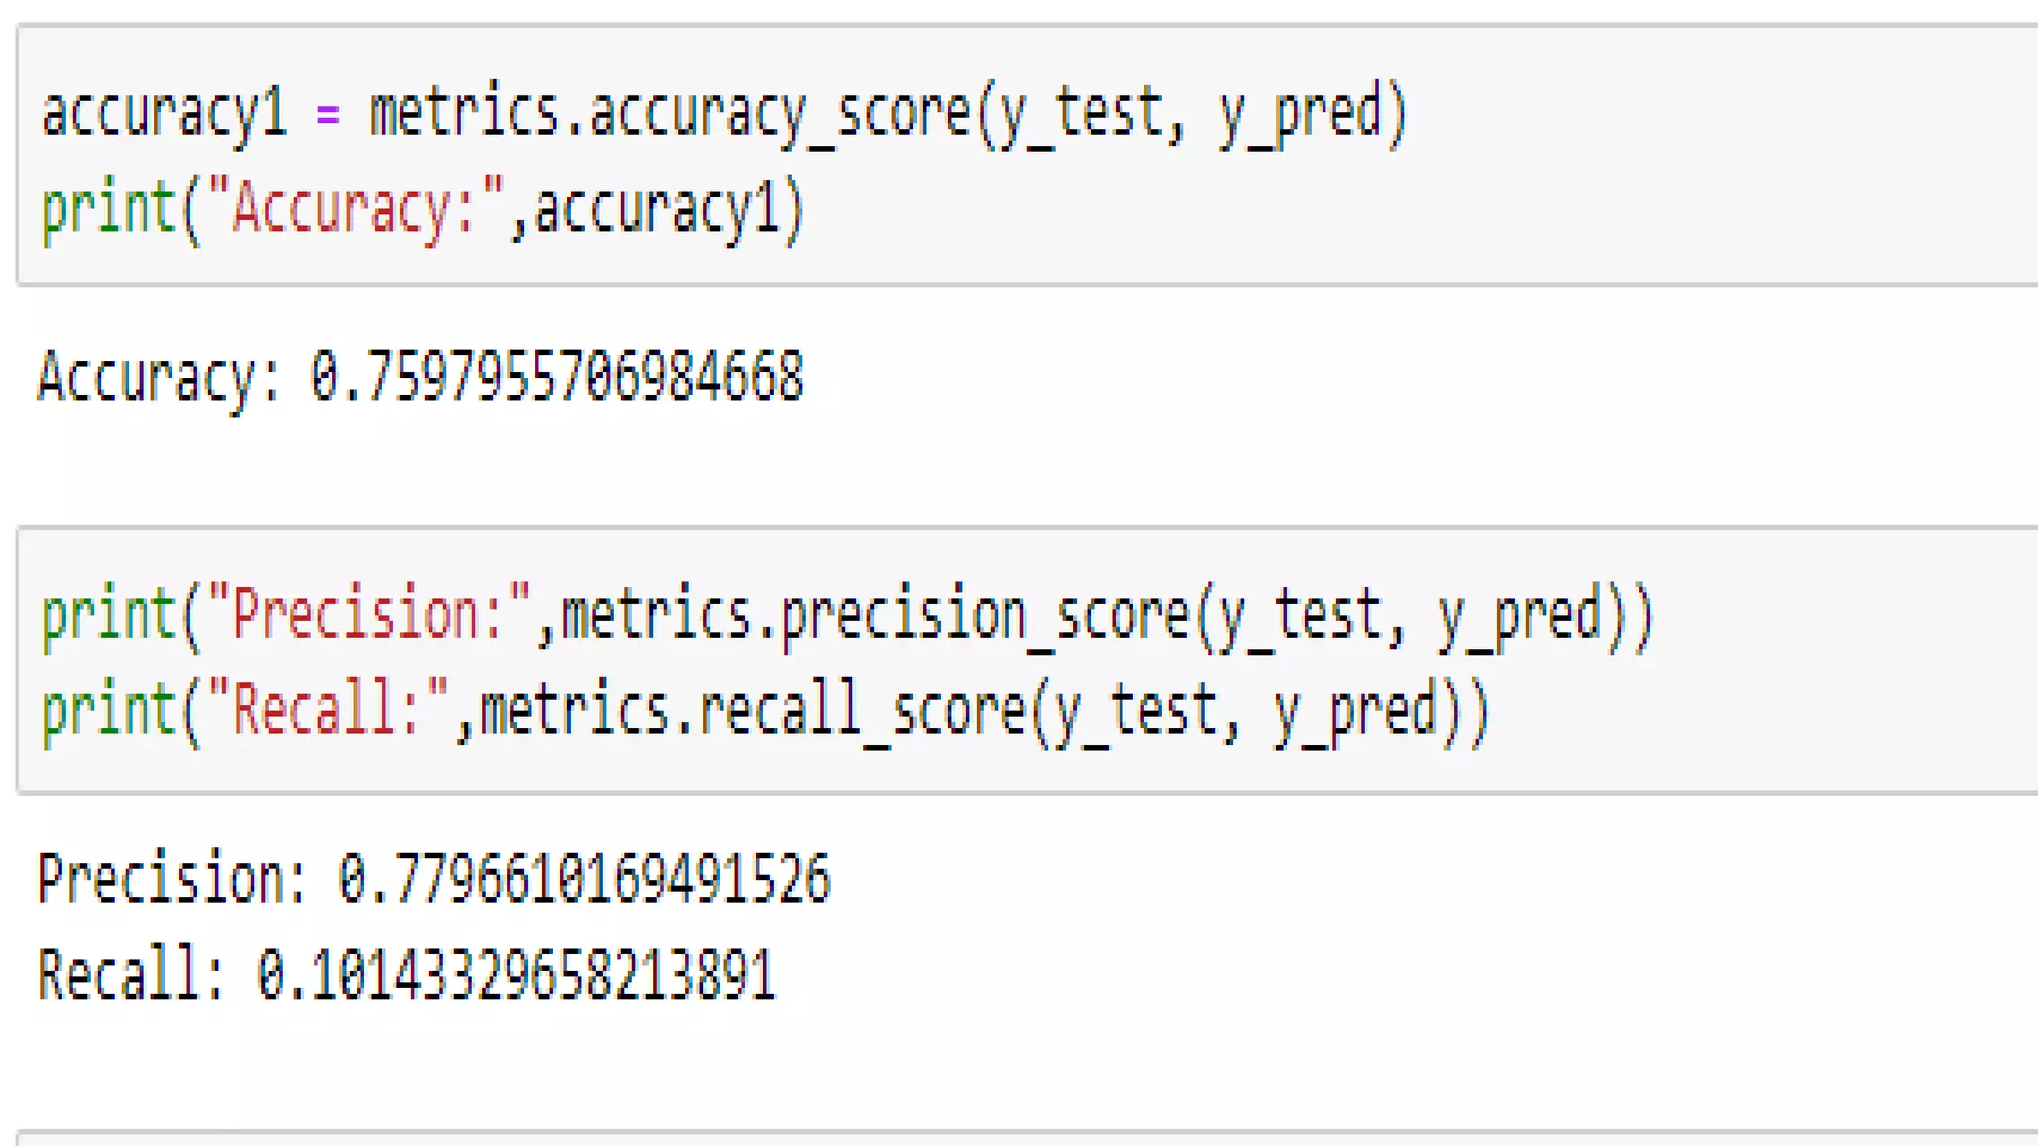Image resolution: width=2038 pixels, height=1146 pixels.
Task: Click metrics.precision_score function call text
Action: click(876, 614)
